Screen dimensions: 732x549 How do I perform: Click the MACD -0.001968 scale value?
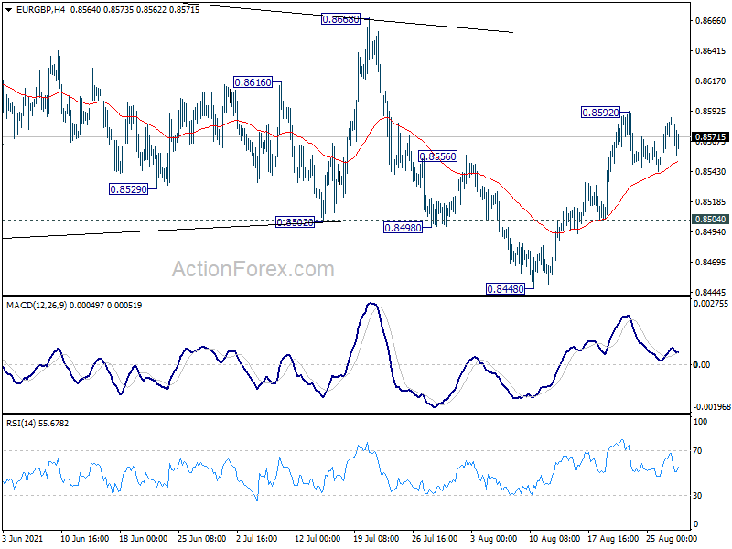click(712, 407)
